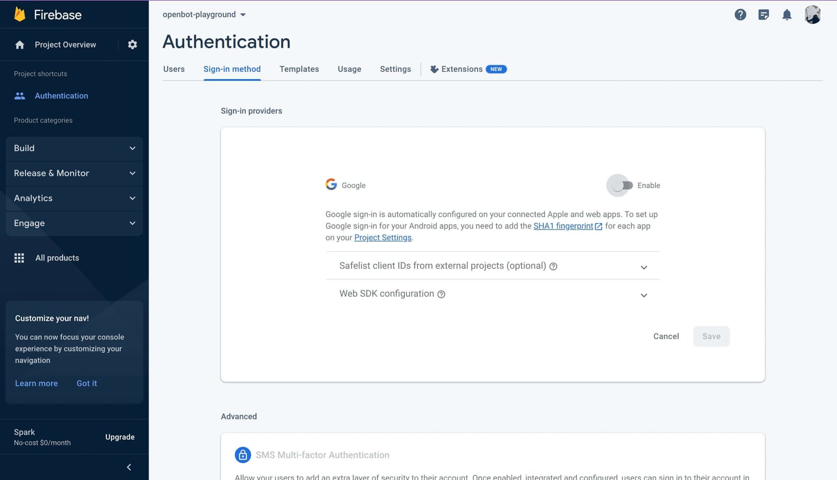Expand Safelist client IDs from external projects
This screenshot has height=480, width=837.
tap(492, 266)
